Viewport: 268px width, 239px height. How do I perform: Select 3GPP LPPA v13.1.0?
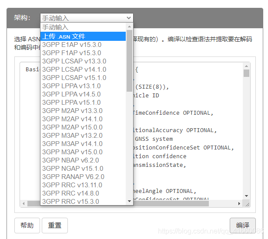(x=83, y=86)
